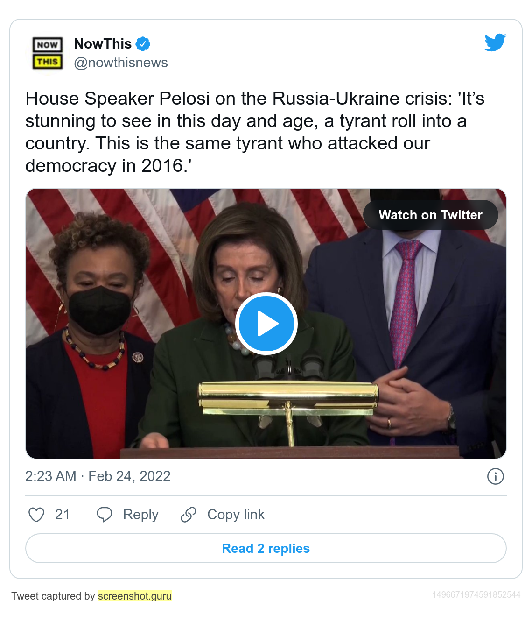The image size is (532, 622).
Task: Play the video with the blue play button
Action: pos(266,324)
